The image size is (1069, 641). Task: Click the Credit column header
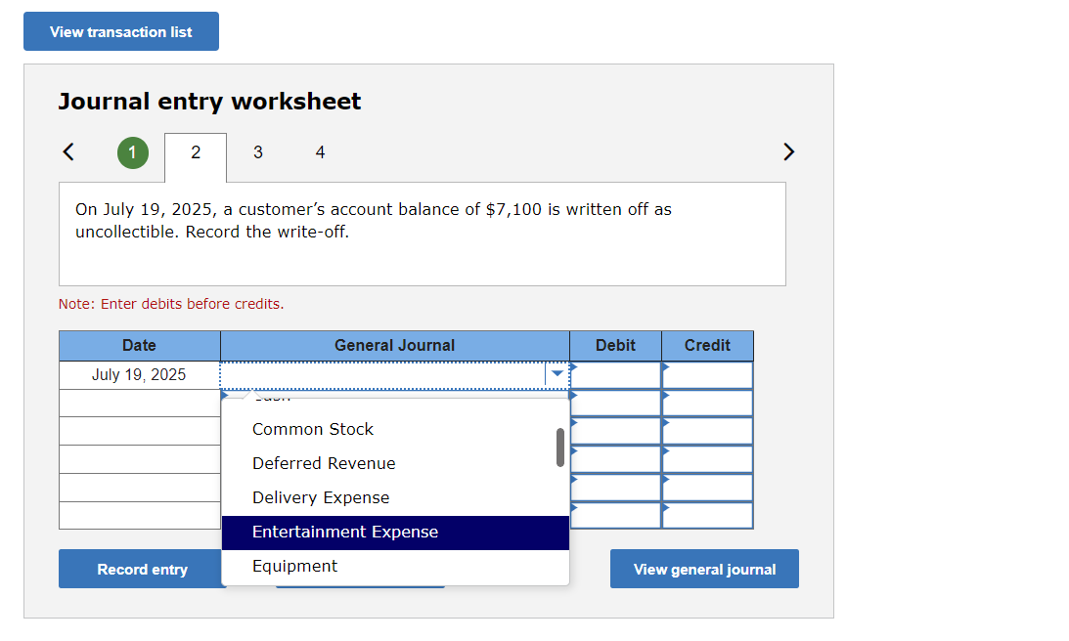pyautogui.click(x=708, y=345)
